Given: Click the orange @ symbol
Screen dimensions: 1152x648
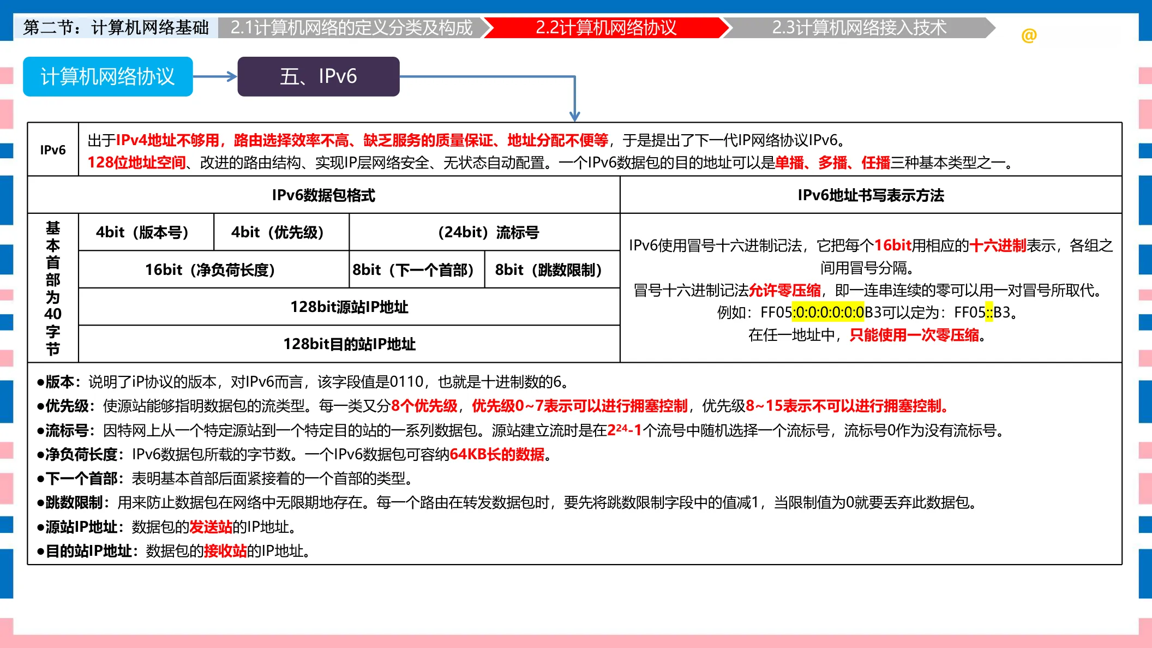Looking at the screenshot, I should click(x=1029, y=35).
